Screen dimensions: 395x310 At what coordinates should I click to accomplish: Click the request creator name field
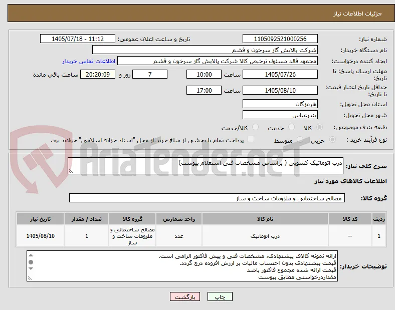218,61
